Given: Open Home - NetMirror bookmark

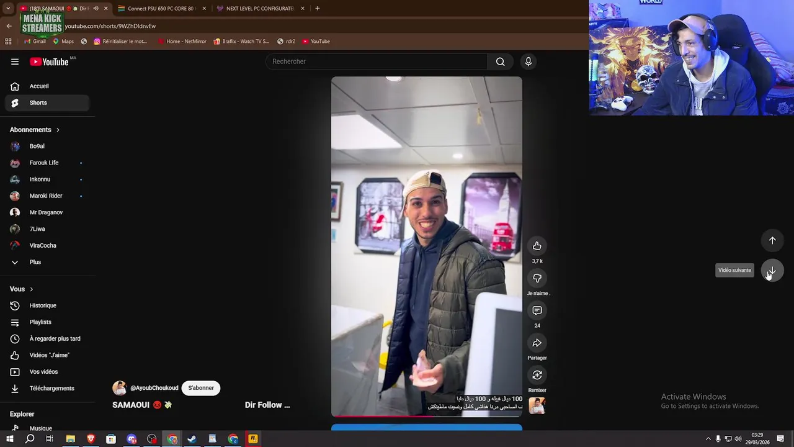Looking at the screenshot, I should coord(182,41).
